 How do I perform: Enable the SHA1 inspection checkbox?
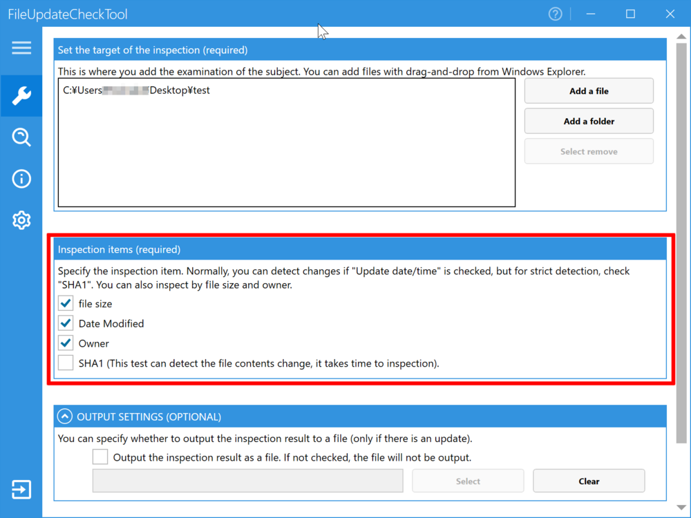point(66,363)
